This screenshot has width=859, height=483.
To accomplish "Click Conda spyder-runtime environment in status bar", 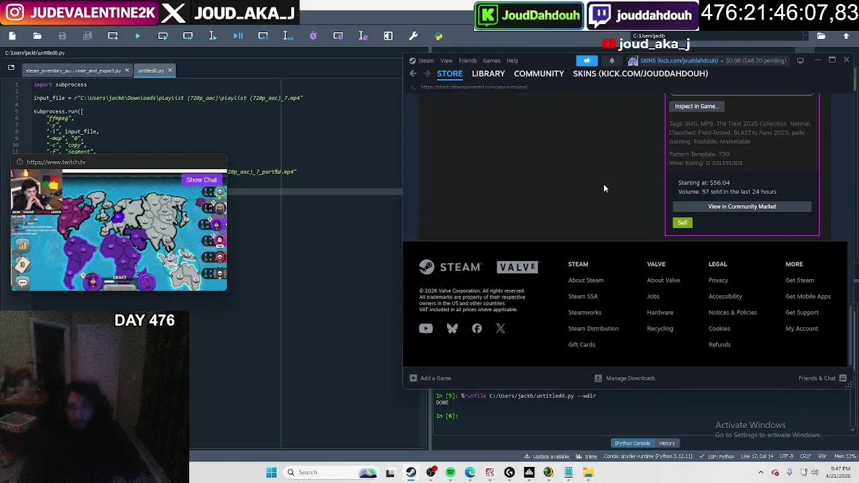I will pos(648,457).
